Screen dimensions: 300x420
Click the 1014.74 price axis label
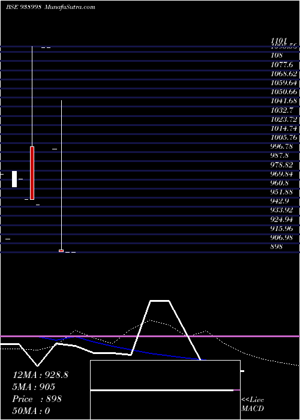(284, 128)
